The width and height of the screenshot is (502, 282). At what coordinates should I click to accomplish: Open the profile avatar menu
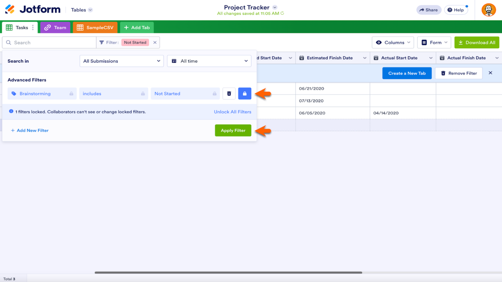point(488,10)
